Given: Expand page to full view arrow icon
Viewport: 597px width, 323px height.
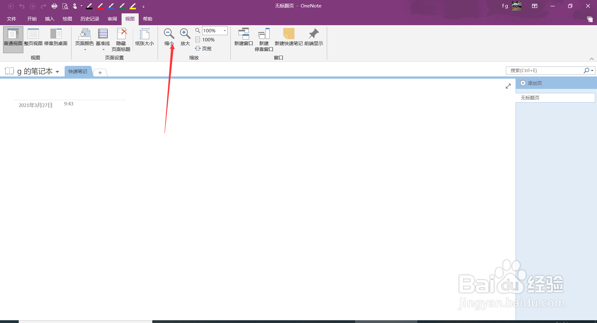Looking at the screenshot, I should pyautogui.click(x=508, y=86).
